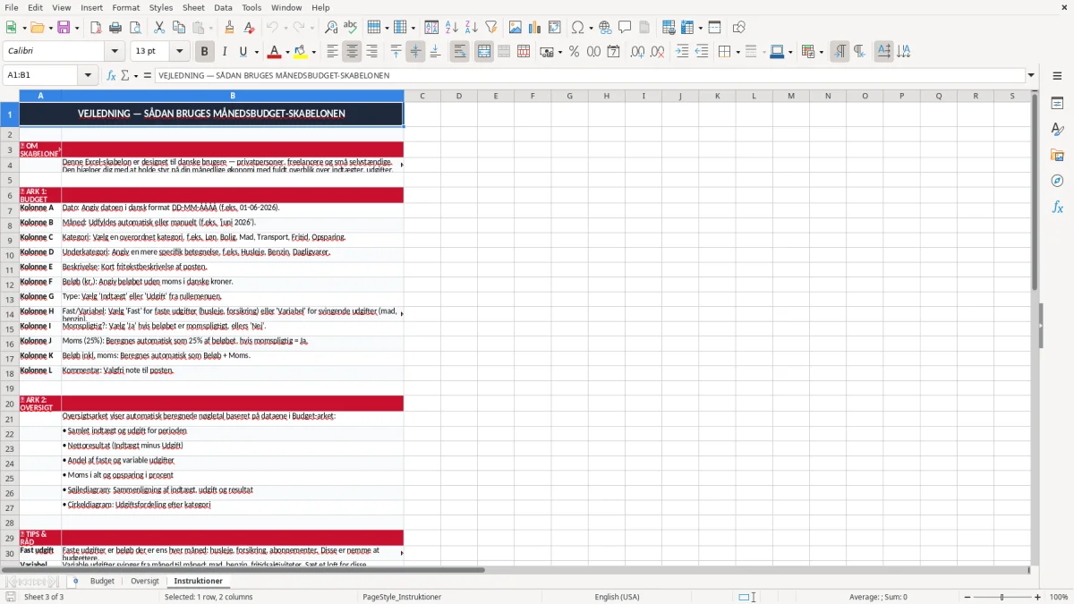
Task: Click Format as Percent icon
Action: click(574, 52)
